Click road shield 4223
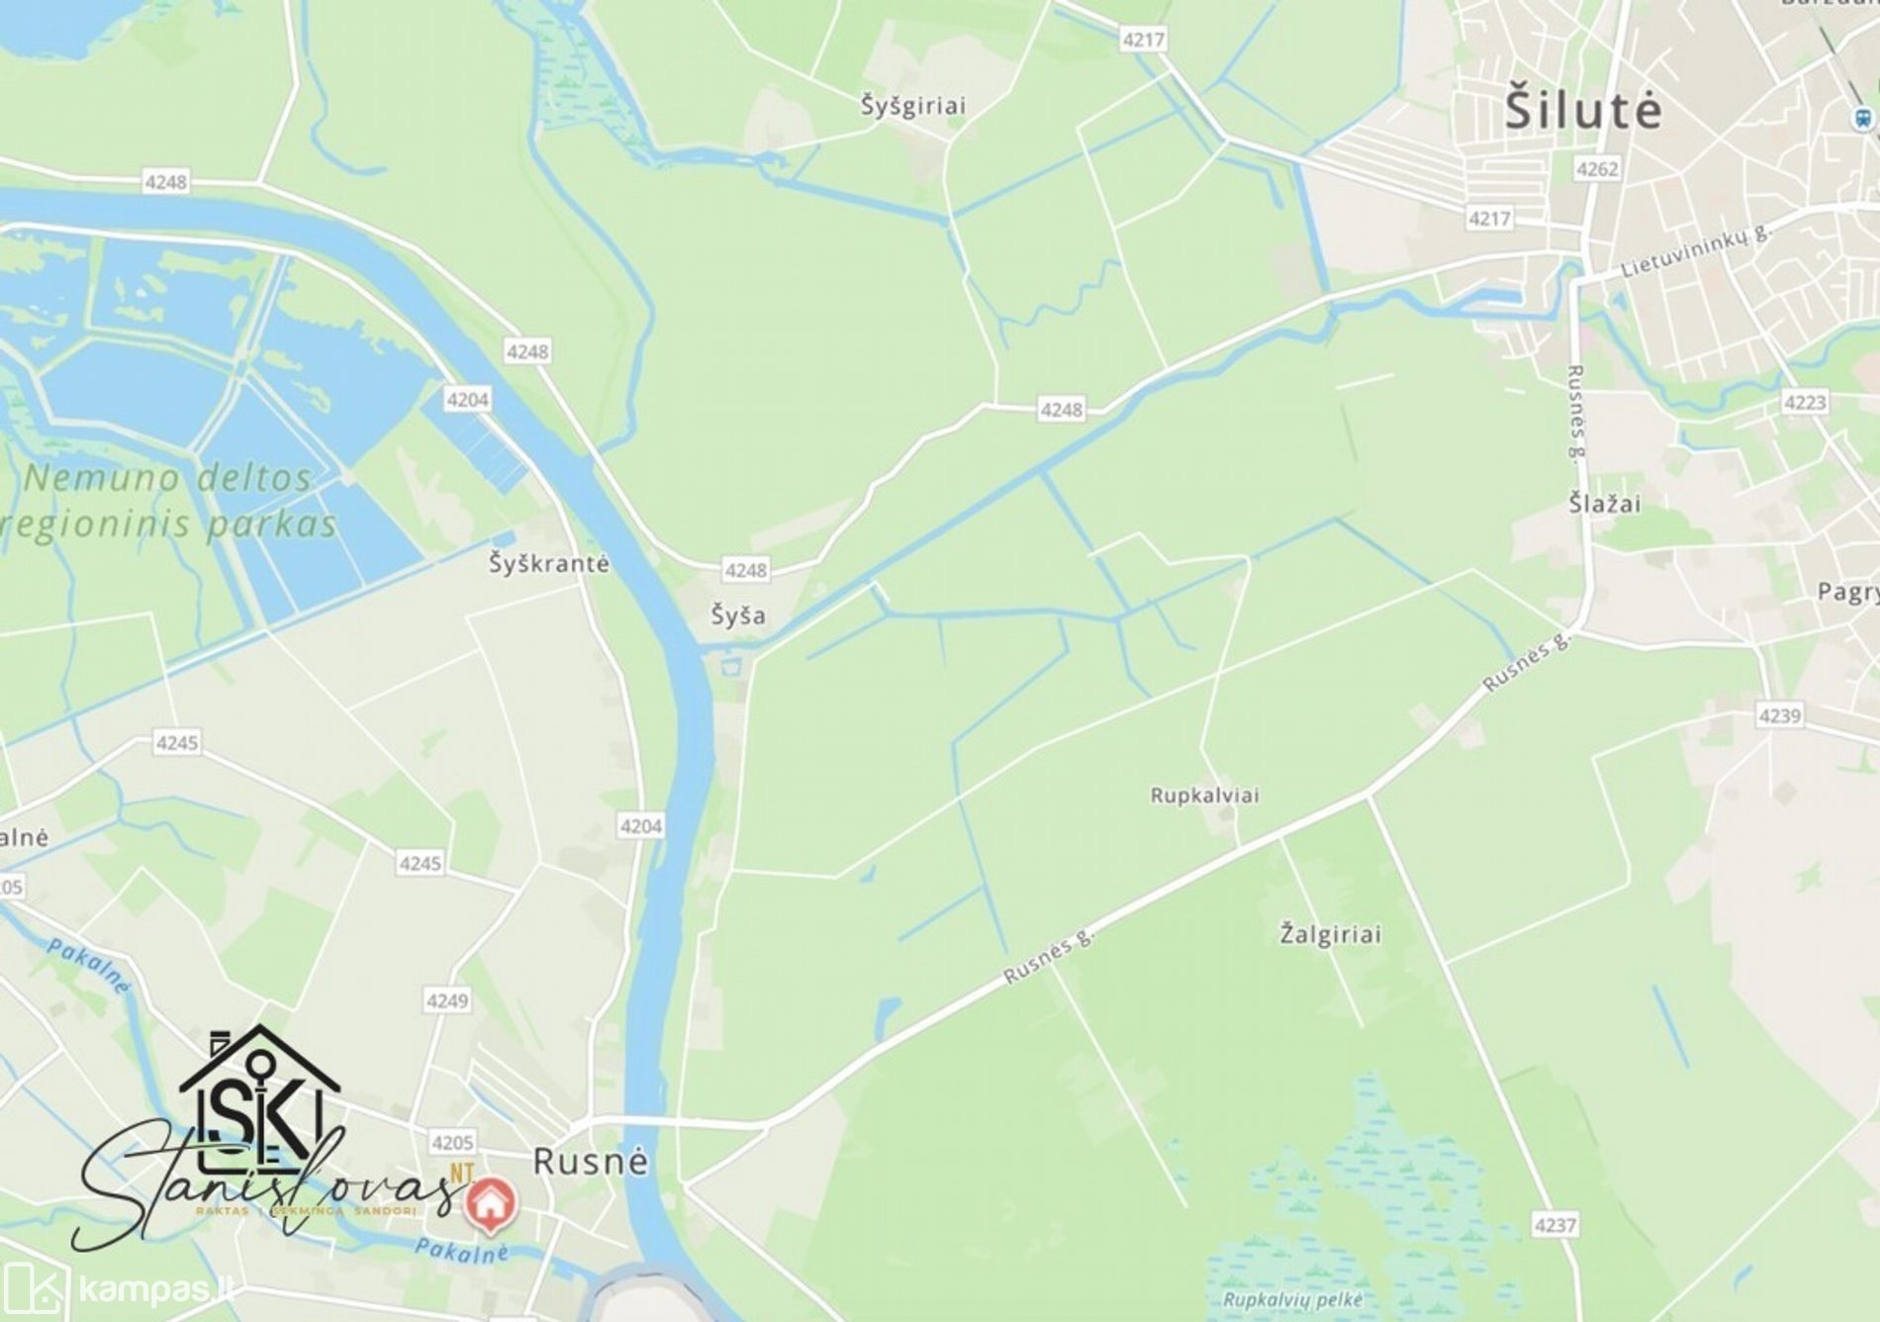 click(1805, 402)
